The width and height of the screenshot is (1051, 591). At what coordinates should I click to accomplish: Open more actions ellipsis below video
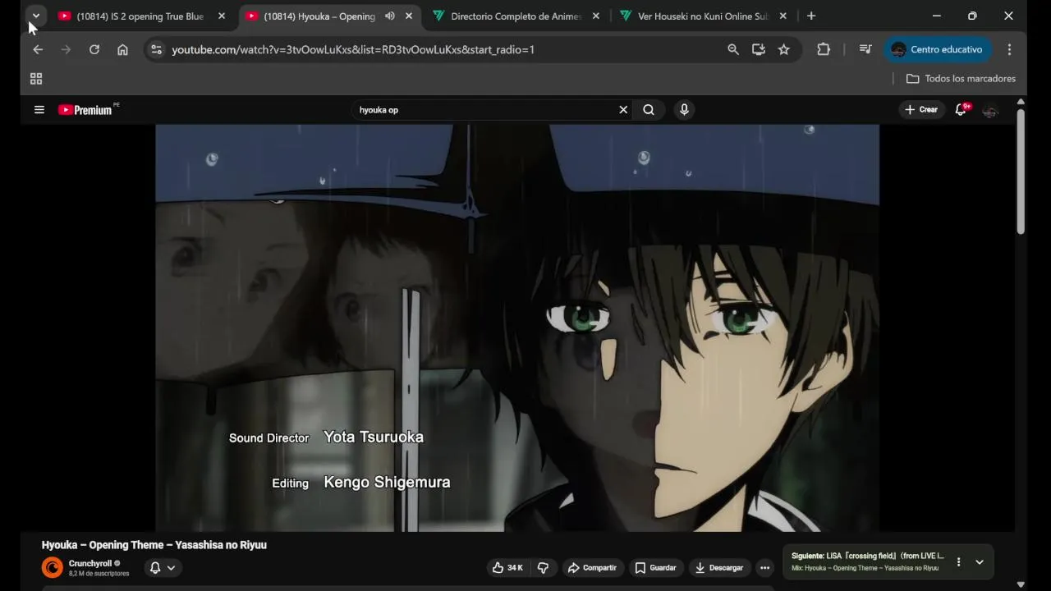click(x=764, y=567)
